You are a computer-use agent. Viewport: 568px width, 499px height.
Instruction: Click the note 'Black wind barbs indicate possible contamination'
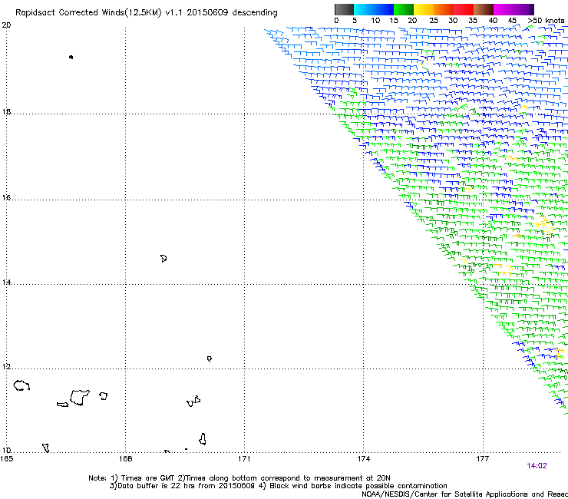[358, 486]
